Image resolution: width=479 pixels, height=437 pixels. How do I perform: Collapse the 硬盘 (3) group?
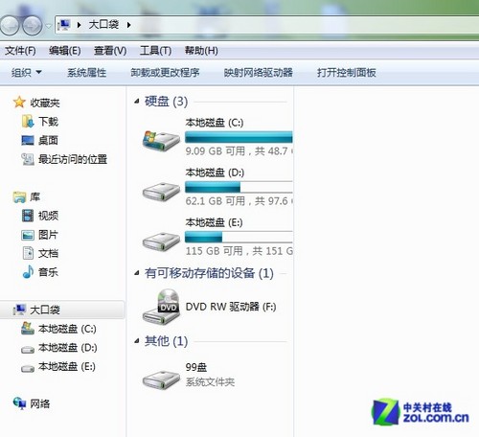coord(137,102)
